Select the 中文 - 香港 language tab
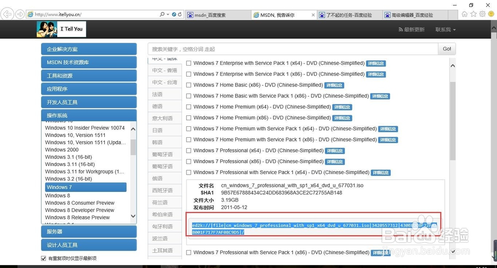This screenshot has width=497, height=268. click(165, 71)
